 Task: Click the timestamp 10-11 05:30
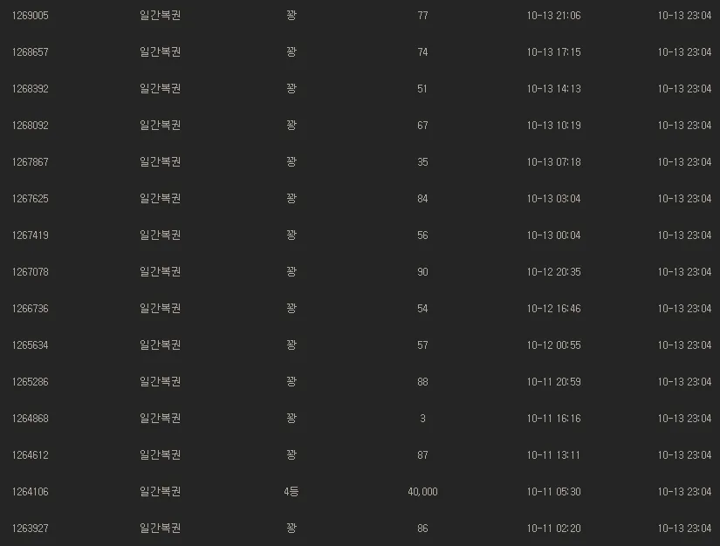[x=553, y=492]
